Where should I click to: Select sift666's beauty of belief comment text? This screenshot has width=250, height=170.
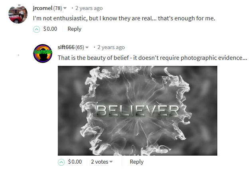click(x=152, y=58)
